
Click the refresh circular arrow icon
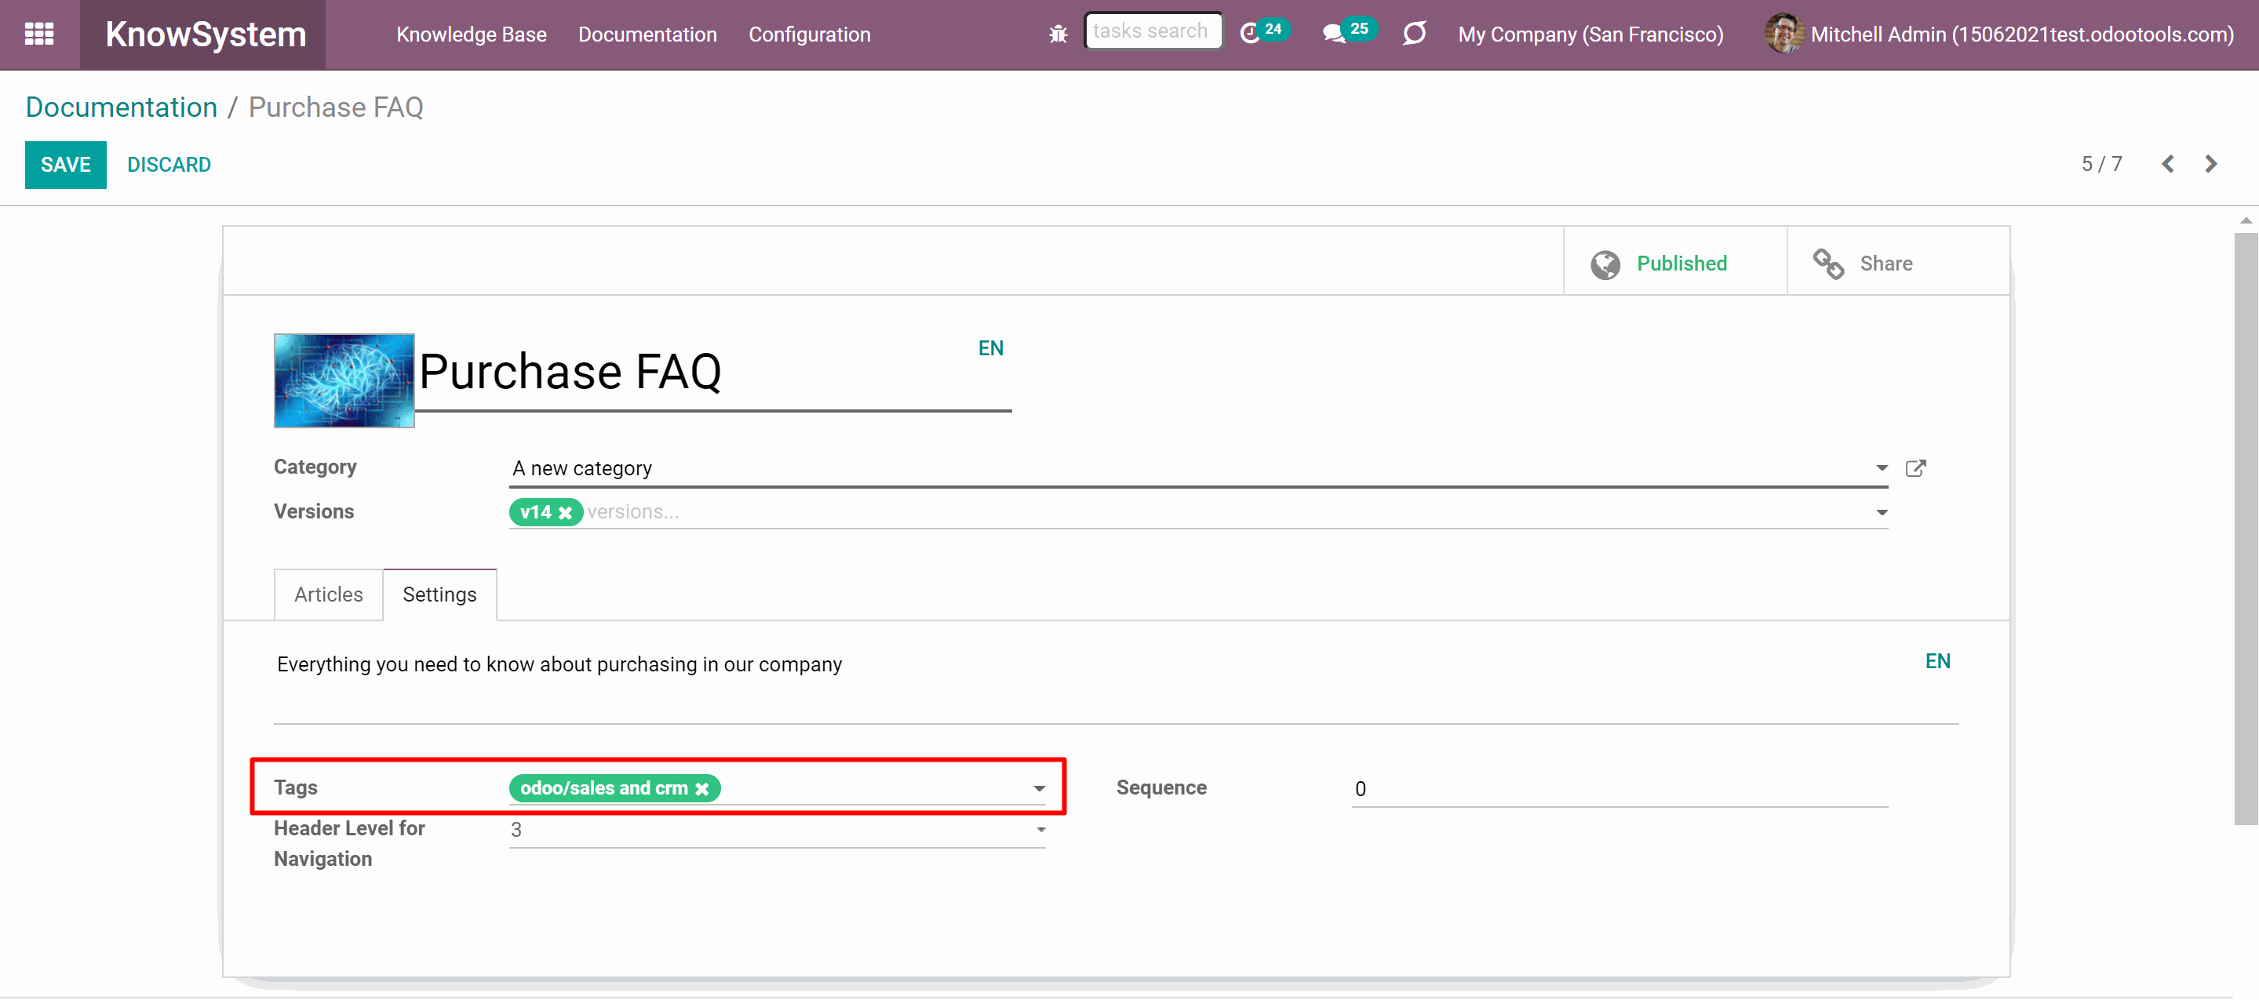1415,35
